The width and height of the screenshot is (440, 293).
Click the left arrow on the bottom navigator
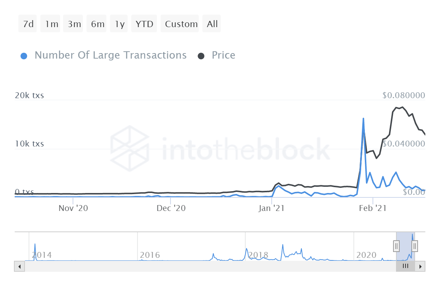(x=19, y=266)
